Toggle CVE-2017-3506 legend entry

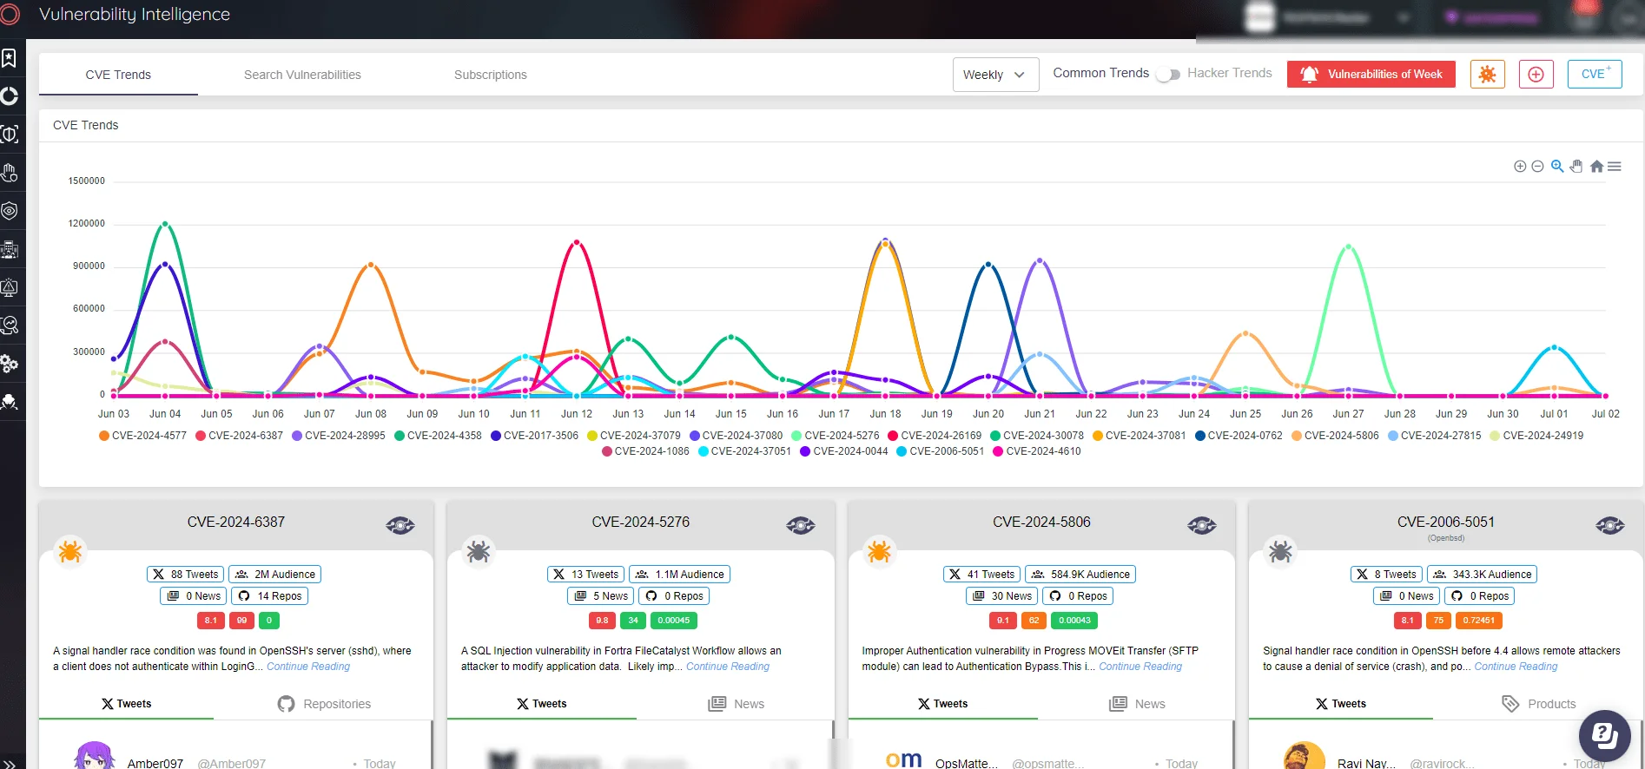click(534, 436)
